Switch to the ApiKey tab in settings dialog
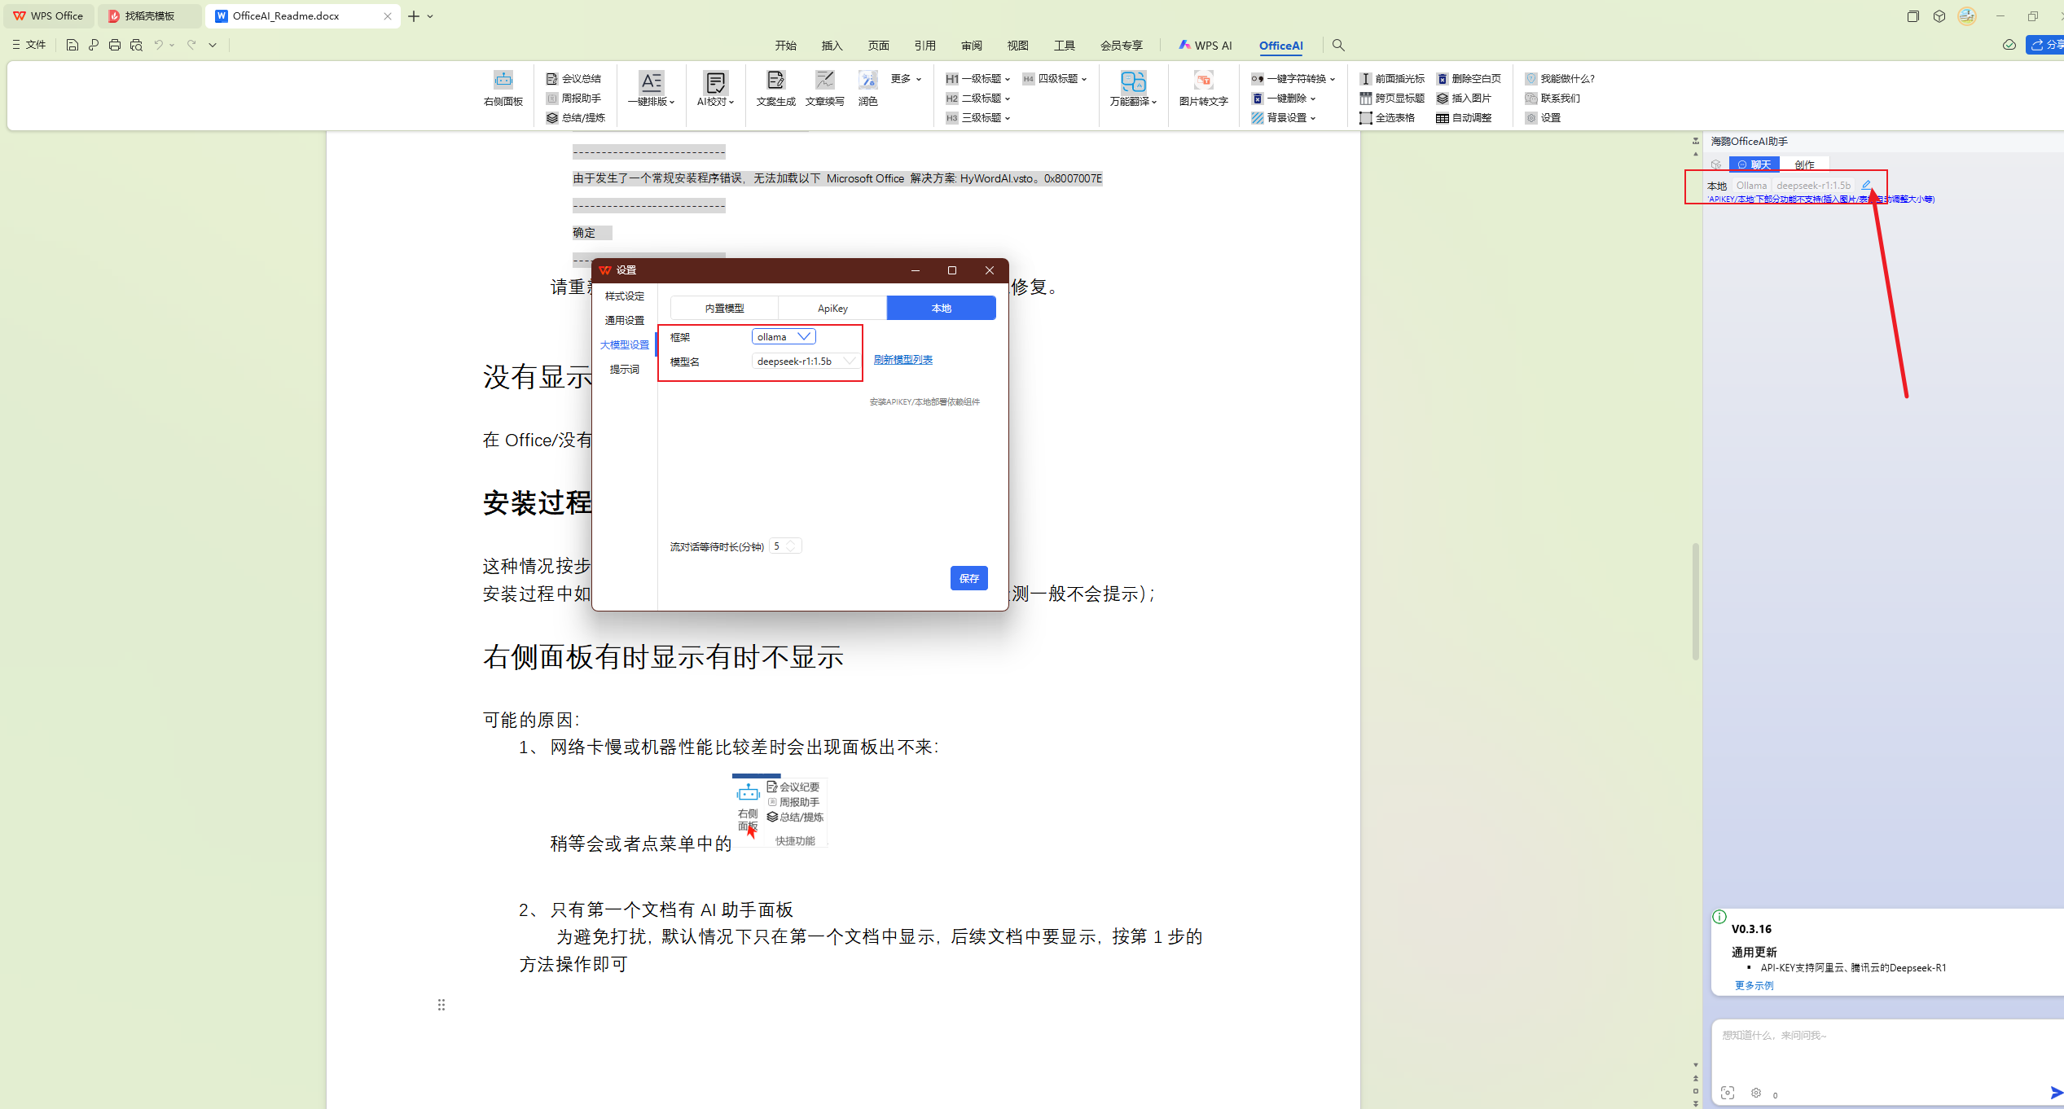 click(x=832, y=308)
